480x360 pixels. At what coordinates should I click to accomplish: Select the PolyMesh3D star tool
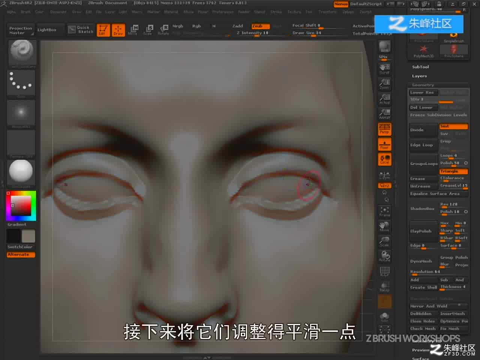(x=423, y=51)
